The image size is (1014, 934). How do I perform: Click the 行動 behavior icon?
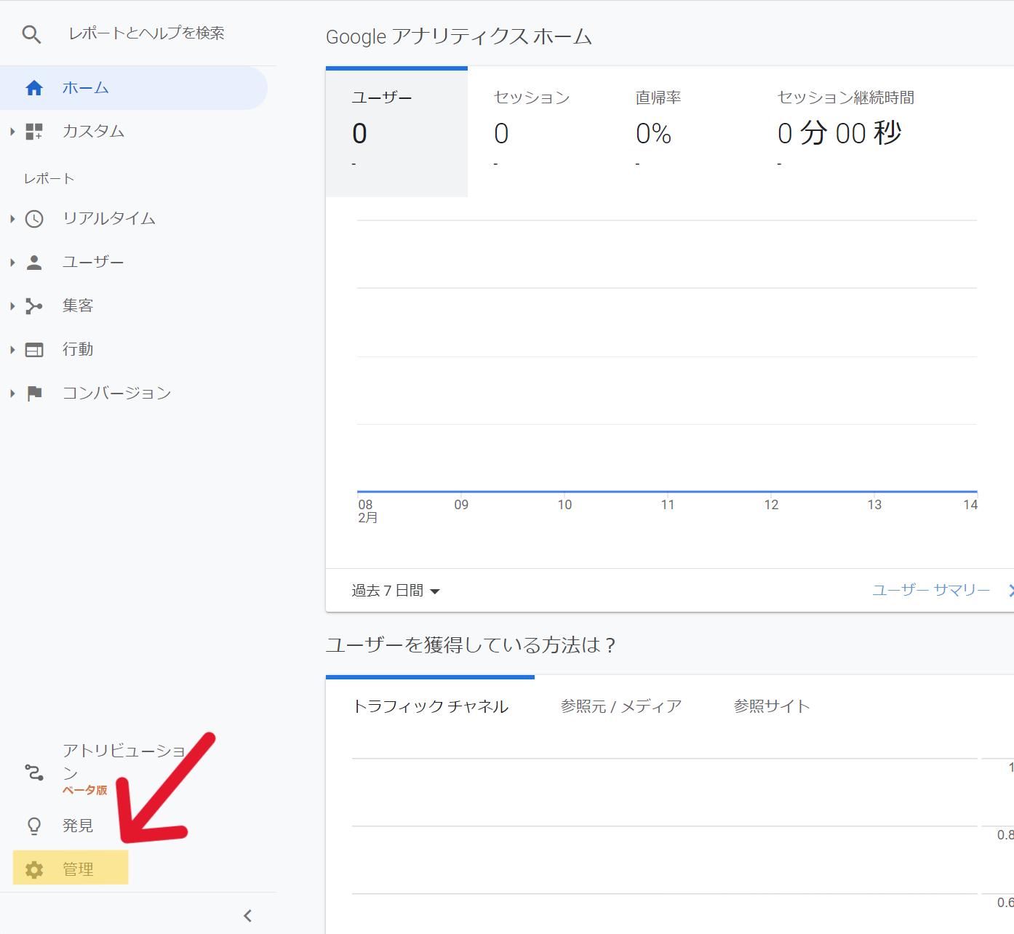click(x=34, y=350)
